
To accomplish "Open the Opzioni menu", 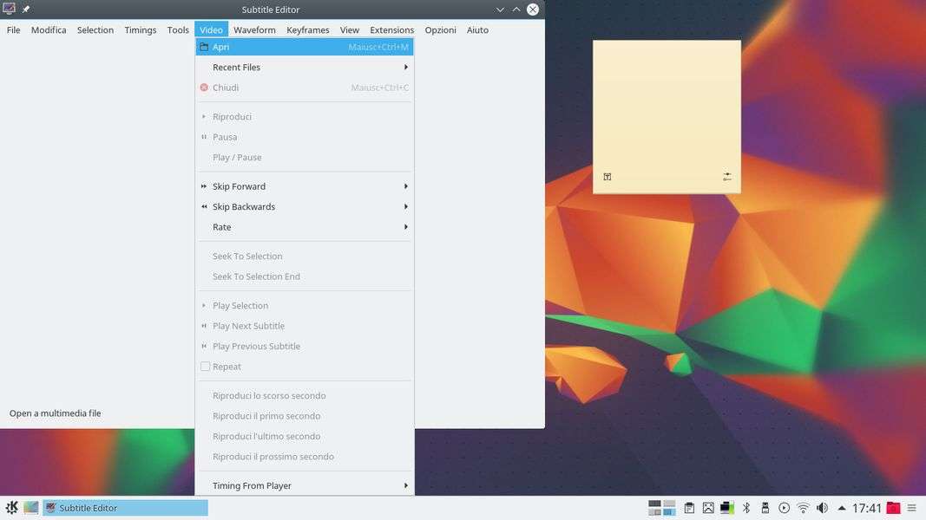I will [x=440, y=29].
